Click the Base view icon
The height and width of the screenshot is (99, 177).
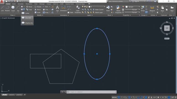pos(172,9)
